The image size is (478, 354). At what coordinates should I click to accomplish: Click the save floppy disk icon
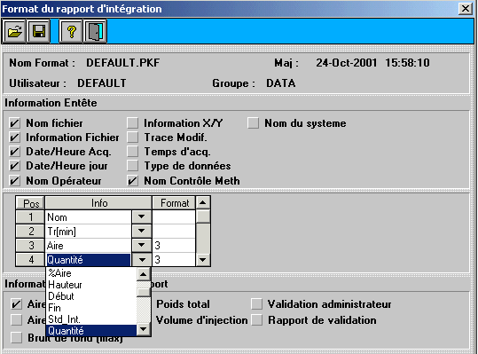(39, 31)
